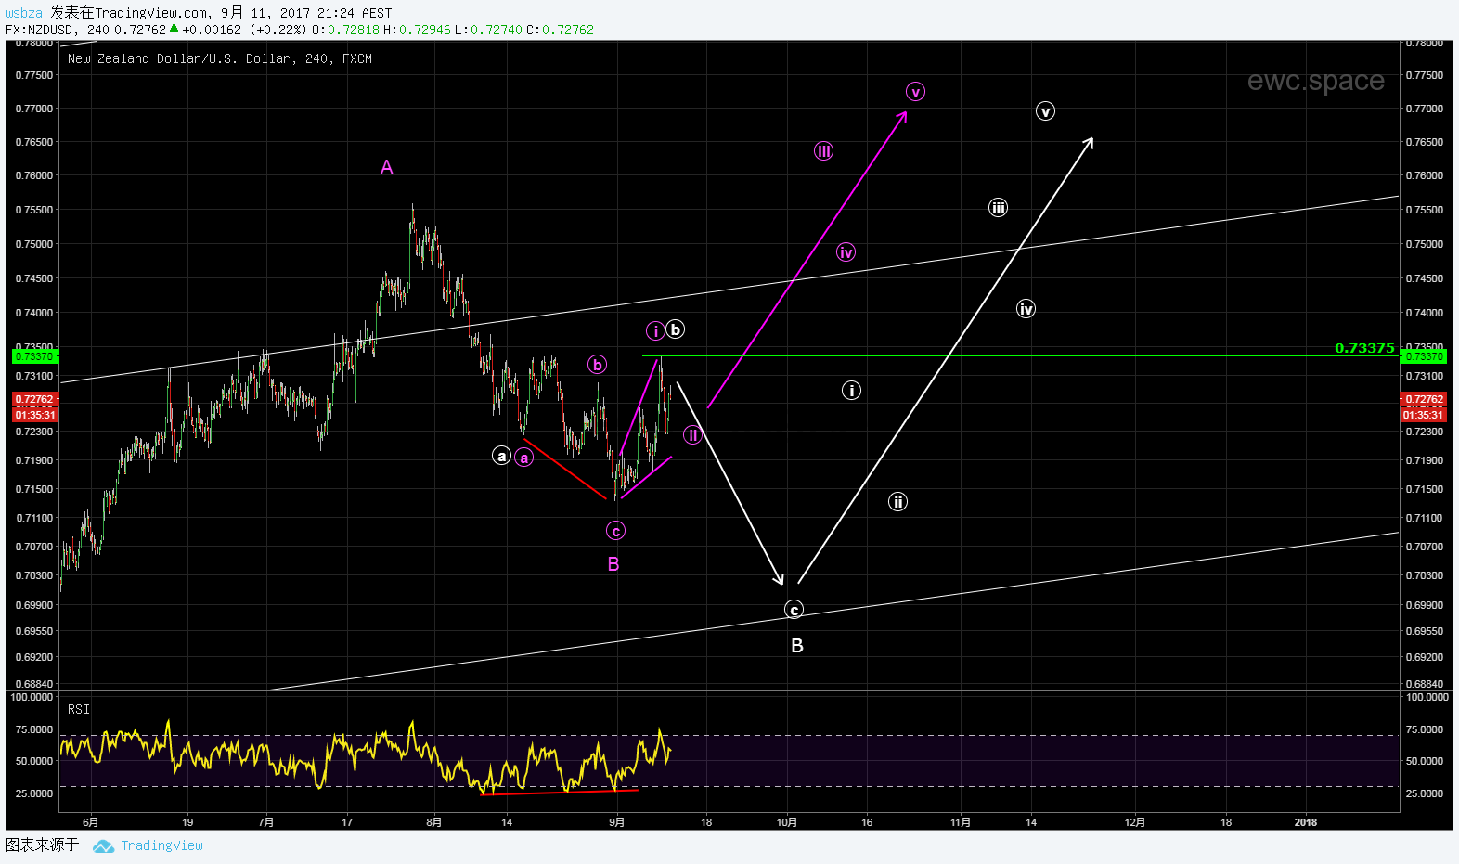Click the wsbza author link
This screenshot has width=1459, height=864.
24,13
